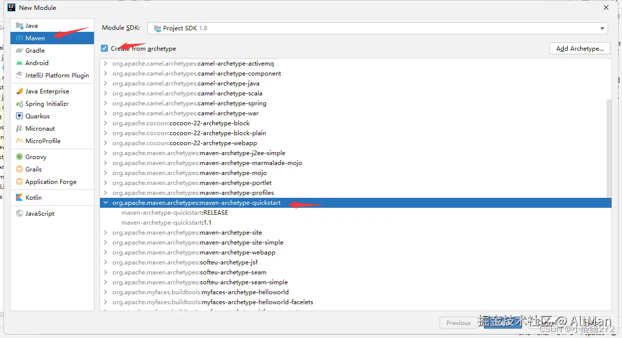Expand maven-archetype-webapp node
The width and height of the screenshot is (622, 338).
pyautogui.click(x=105, y=253)
